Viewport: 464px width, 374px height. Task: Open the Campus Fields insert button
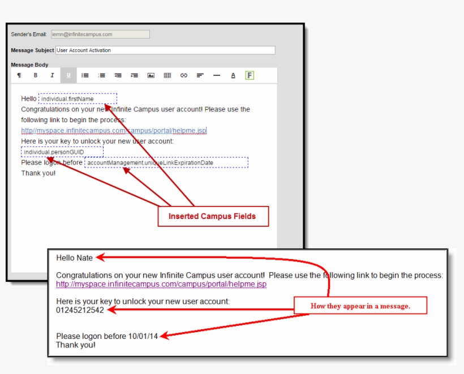(250, 75)
